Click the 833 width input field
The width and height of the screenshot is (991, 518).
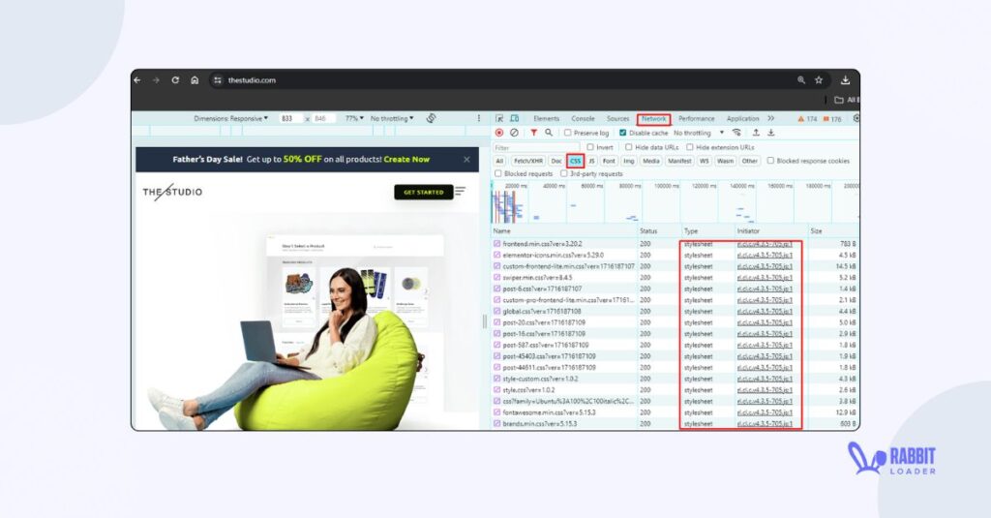(290, 118)
